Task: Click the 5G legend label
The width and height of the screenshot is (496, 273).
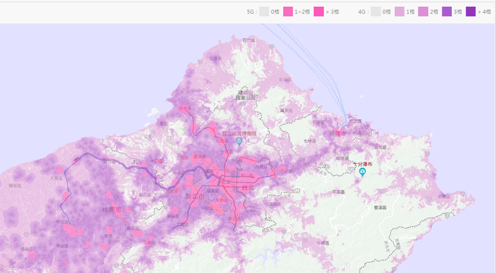Action: [x=250, y=12]
